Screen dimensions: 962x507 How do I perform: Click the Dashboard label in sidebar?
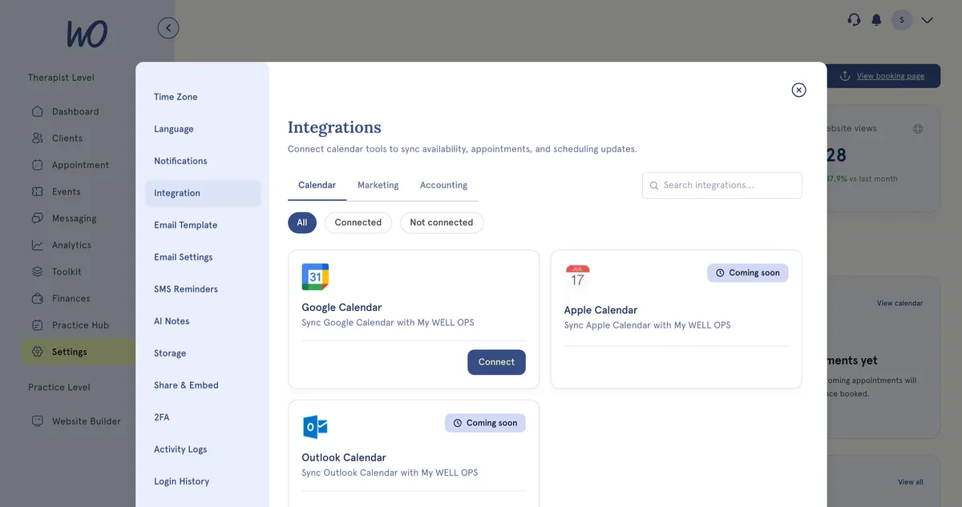point(75,111)
